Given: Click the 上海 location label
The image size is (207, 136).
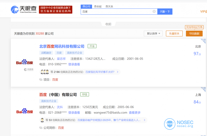Looking at the screenshot, I should tap(198, 95).
